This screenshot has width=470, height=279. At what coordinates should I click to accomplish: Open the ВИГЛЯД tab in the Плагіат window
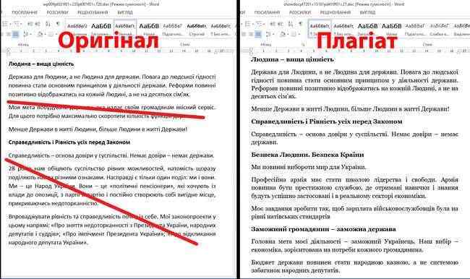tap(367, 12)
